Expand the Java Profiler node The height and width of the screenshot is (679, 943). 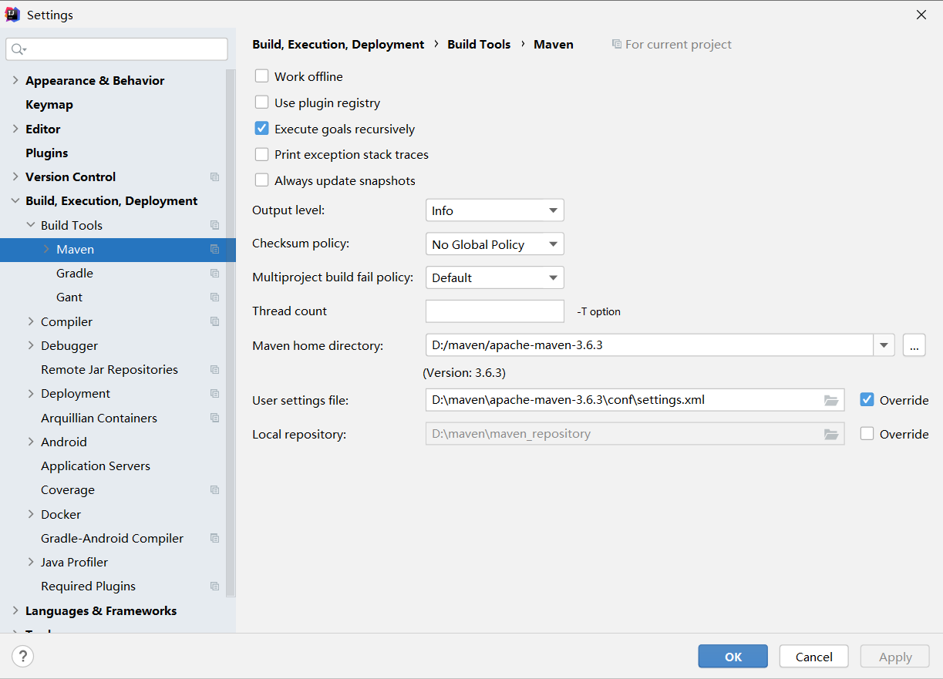pyautogui.click(x=31, y=563)
